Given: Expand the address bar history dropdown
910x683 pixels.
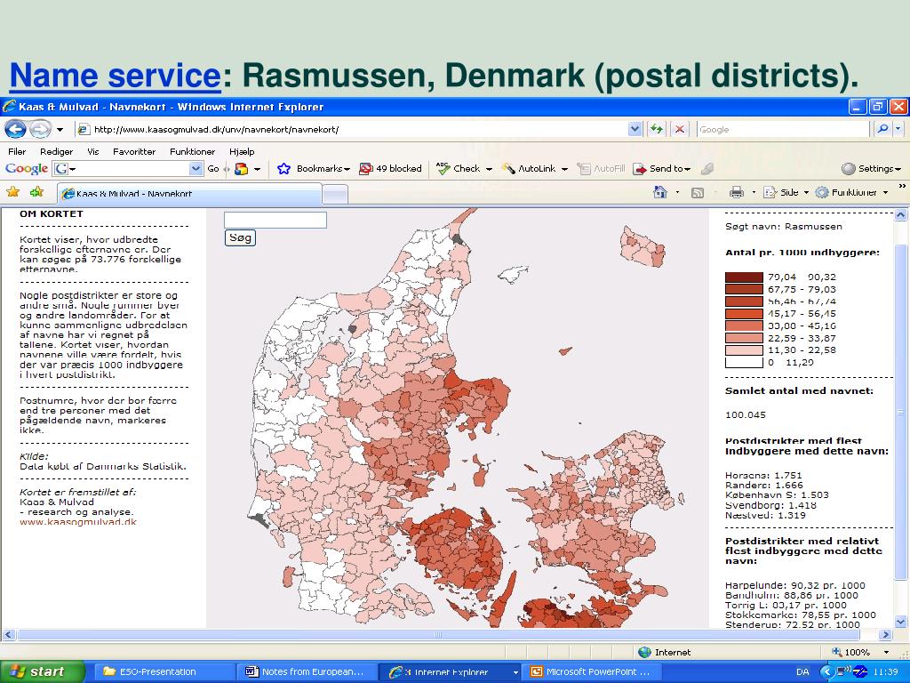Looking at the screenshot, I should [635, 129].
